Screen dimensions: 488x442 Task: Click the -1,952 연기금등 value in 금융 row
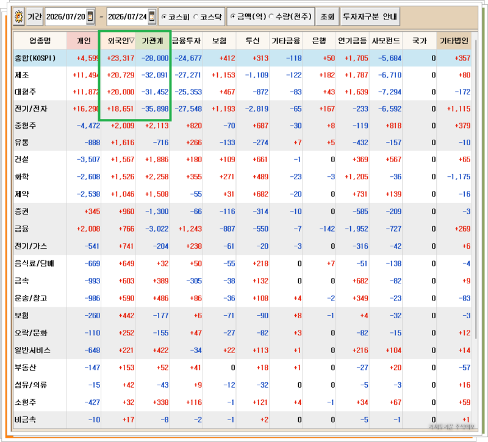click(357, 229)
